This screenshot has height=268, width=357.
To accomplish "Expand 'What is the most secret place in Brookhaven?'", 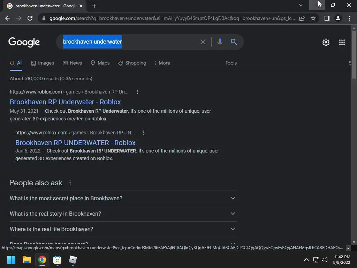I will [x=123, y=198].
